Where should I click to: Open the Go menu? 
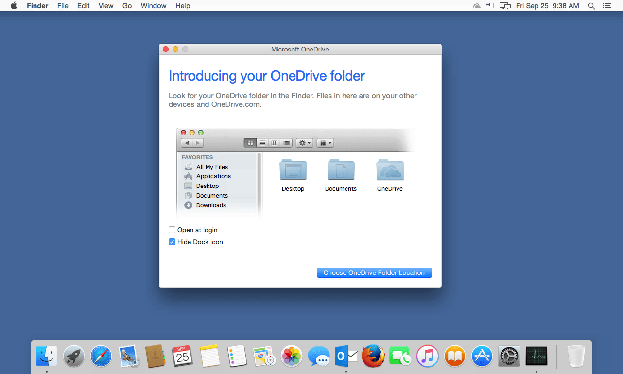coord(127,6)
